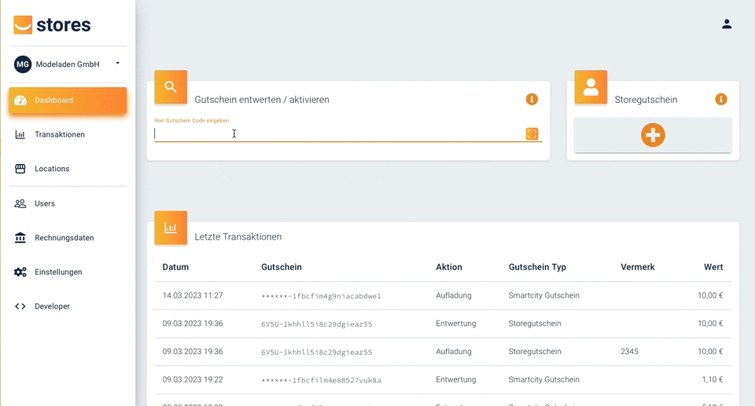Viewport: 755px width, 406px height.
Task: Go to Transaktionen in the sidebar
Action: pyautogui.click(x=59, y=135)
